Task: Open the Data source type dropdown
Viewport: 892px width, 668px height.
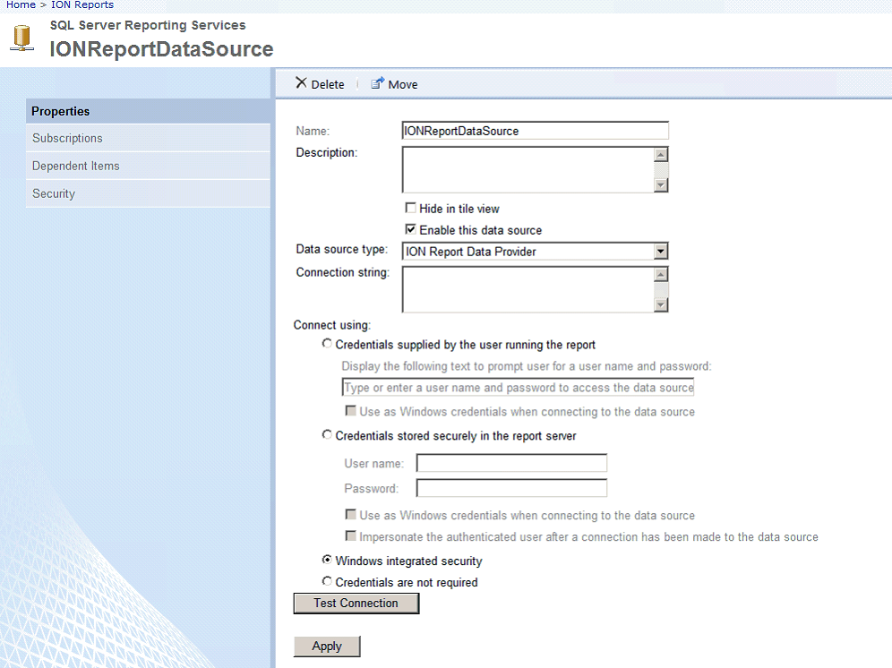Action: [535, 251]
